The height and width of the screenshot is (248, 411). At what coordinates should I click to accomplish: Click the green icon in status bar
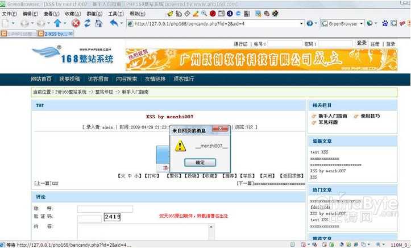(331, 245)
